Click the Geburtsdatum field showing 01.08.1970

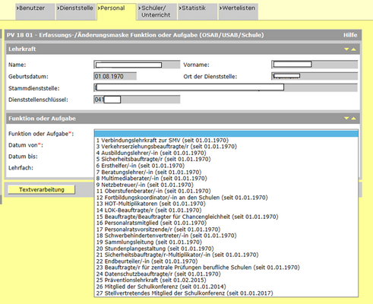pos(115,76)
